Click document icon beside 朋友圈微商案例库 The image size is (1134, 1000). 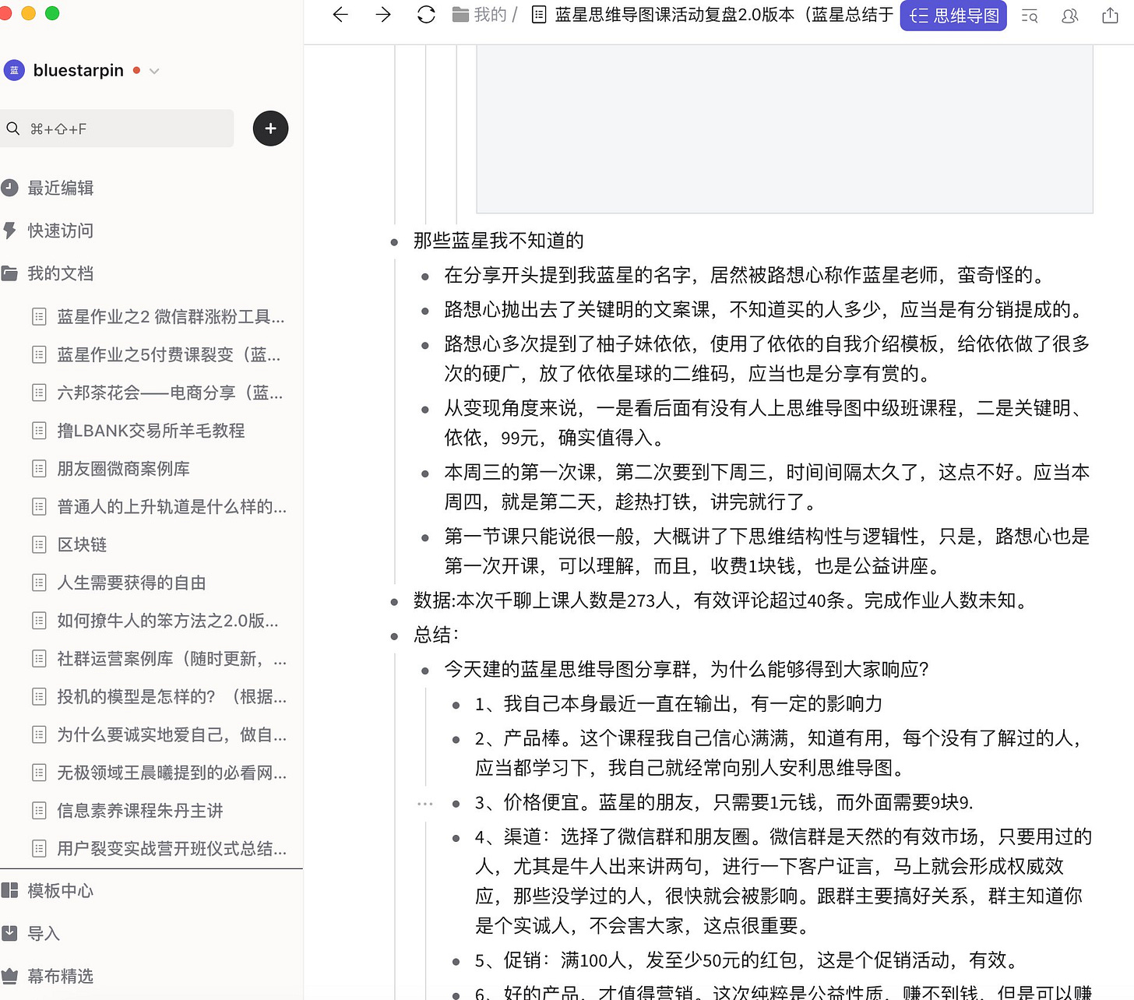39,469
